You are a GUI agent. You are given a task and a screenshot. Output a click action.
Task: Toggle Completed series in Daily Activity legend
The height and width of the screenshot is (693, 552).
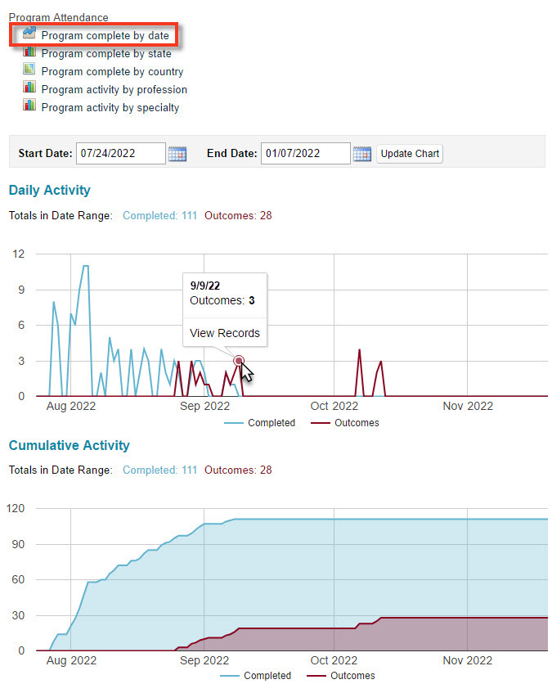260,423
